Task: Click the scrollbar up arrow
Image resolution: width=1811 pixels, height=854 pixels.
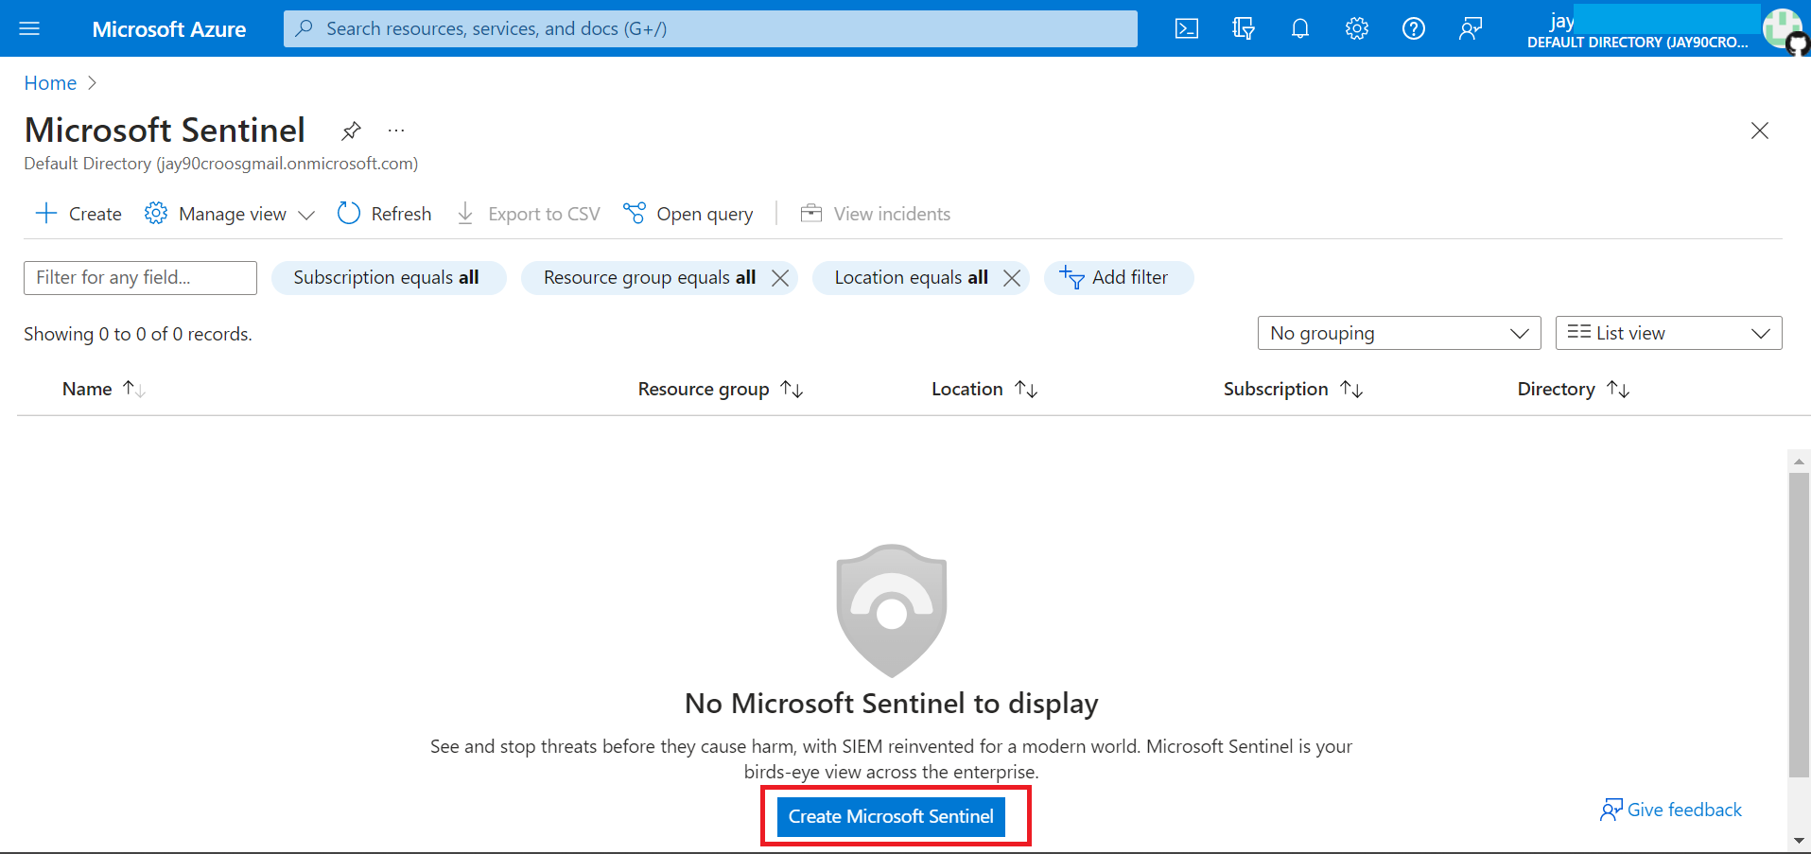Action: coord(1799,462)
